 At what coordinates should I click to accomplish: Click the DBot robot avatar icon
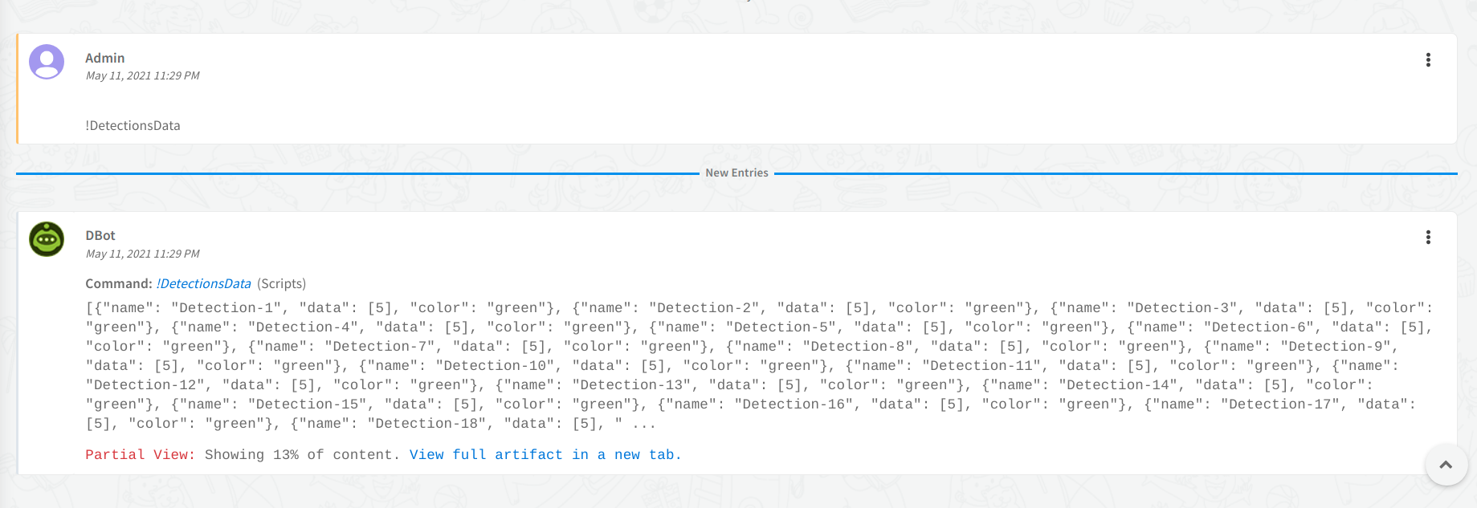click(x=47, y=239)
